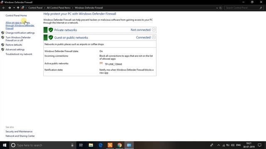The height and width of the screenshot is (149, 266).
Task: Open Task View from taskbar
Action: click(x=81, y=145)
